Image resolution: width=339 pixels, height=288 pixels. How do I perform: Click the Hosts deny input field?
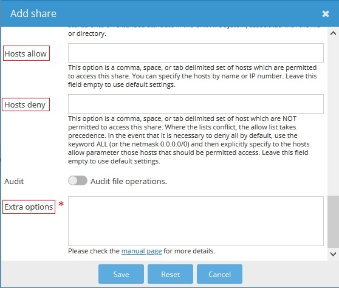196,104
